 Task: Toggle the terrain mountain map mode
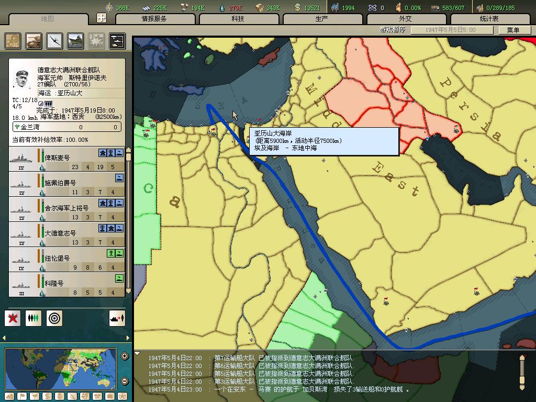9,396
